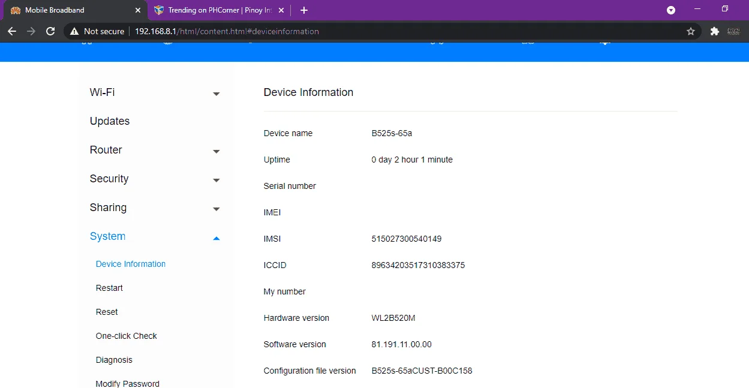Open the Reset submenu link
This screenshot has width=749, height=388.
pyautogui.click(x=107, y=312)
